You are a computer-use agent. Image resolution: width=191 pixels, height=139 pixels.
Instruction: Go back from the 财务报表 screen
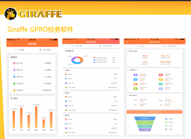(x=10, y=44)
